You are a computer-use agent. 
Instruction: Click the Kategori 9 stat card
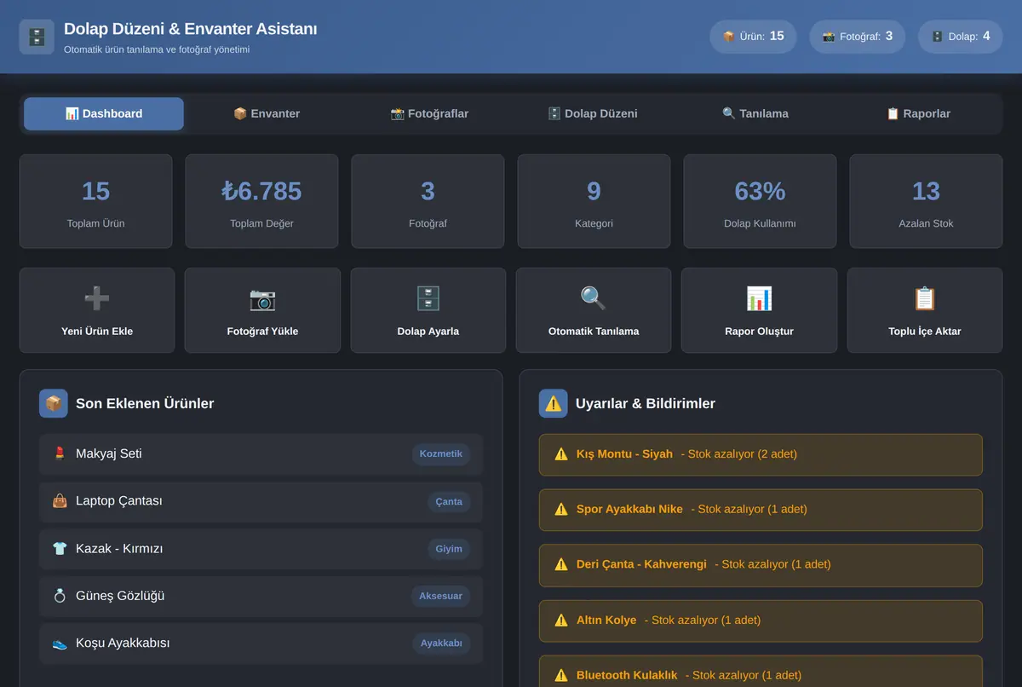point(594,201)
